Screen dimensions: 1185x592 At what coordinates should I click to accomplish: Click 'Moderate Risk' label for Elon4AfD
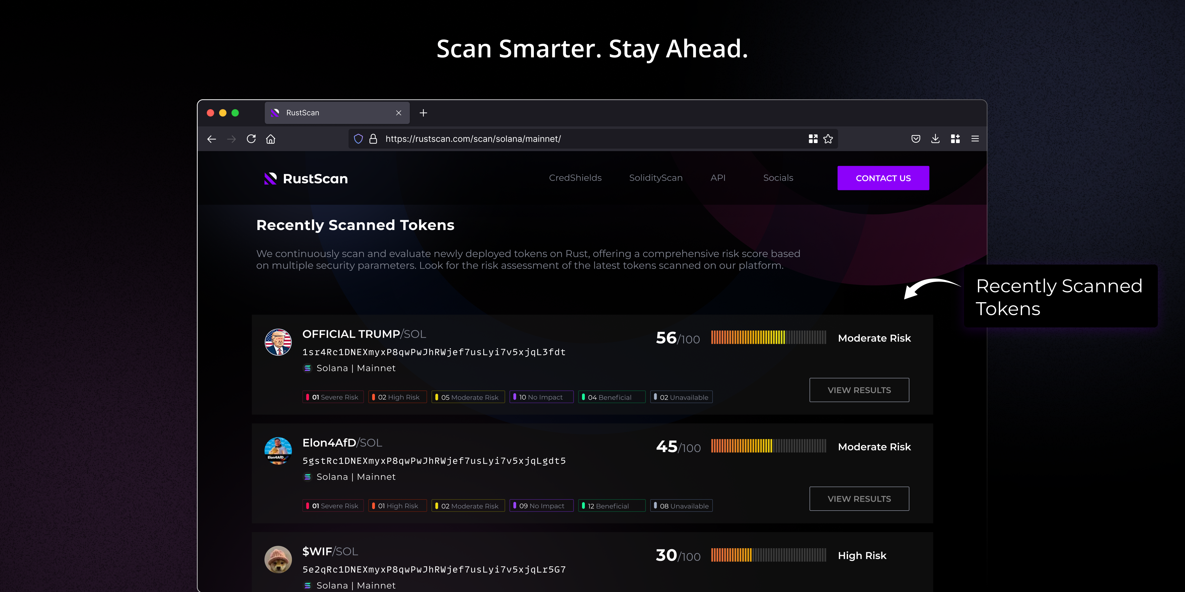tap(874, 447)
